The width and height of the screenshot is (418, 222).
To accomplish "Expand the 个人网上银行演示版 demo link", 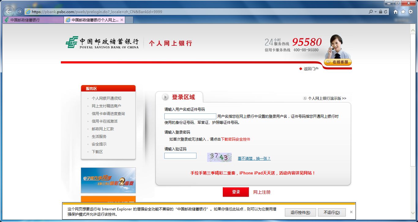I will pos(325,98).
